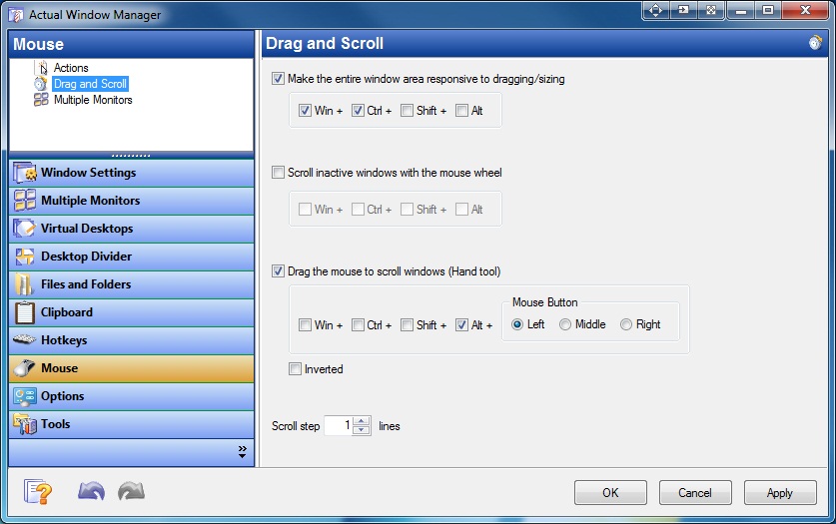Open the Options section
Viewport: 836px width, 524px height.
(x=131, y=396)
